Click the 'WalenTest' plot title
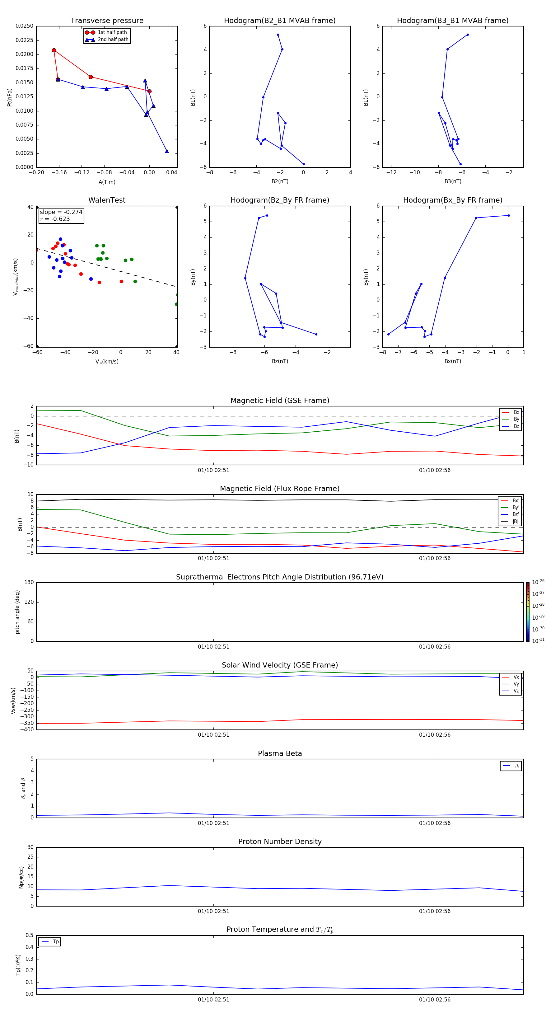 coord(107,200)
